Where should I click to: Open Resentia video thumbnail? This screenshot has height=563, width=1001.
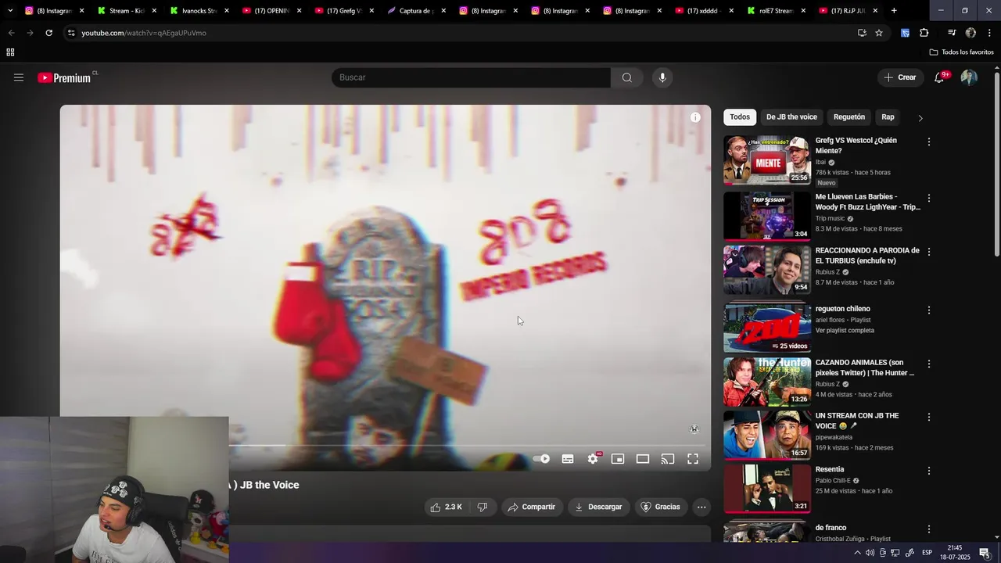tap(767, 489)
